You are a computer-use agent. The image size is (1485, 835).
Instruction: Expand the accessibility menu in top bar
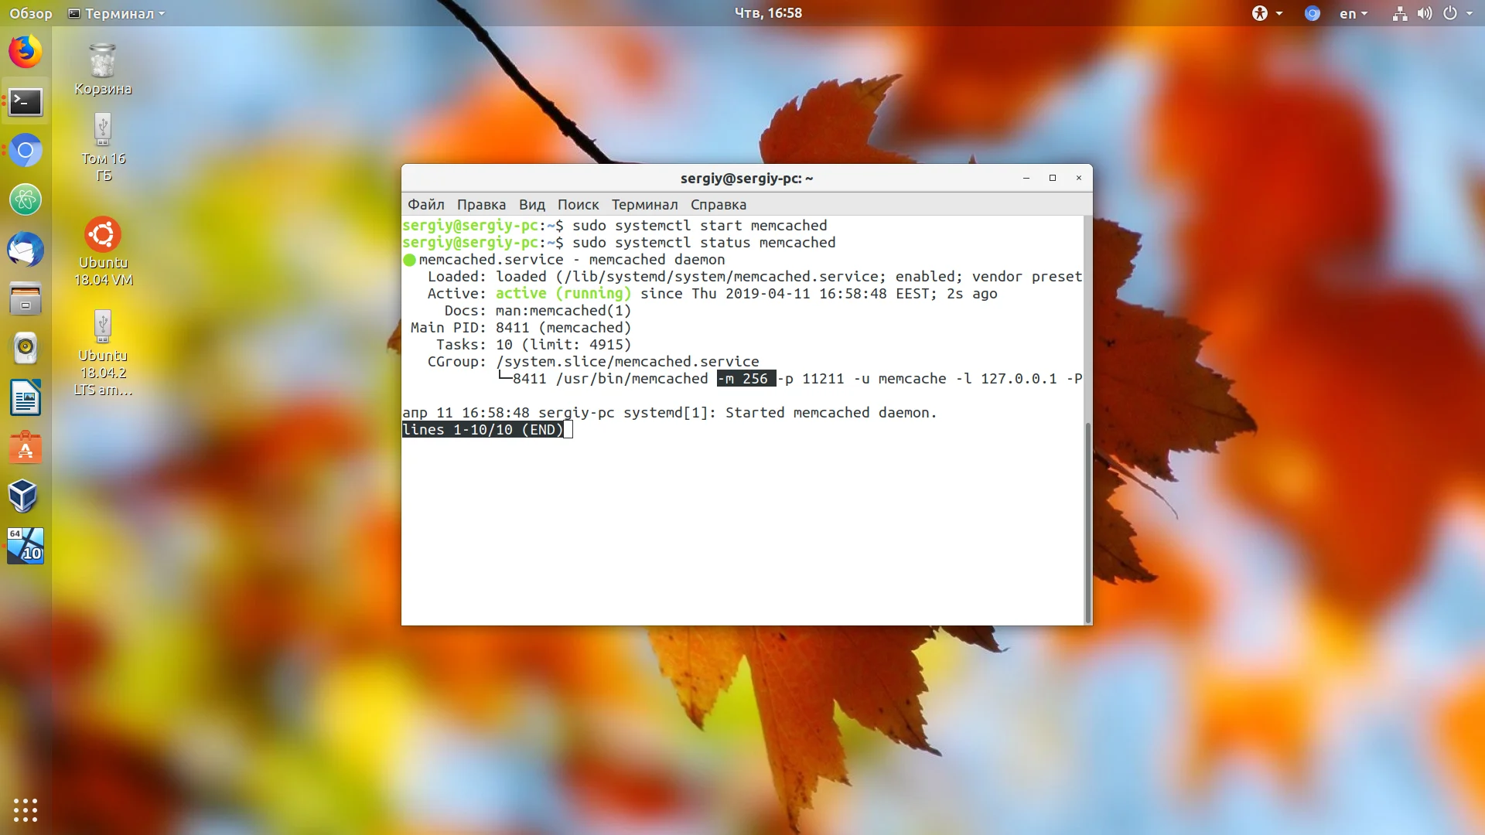(x=1266, y=13)
